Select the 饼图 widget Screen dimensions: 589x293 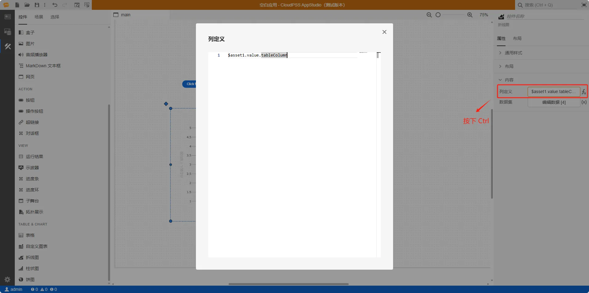tap(26, 279)
